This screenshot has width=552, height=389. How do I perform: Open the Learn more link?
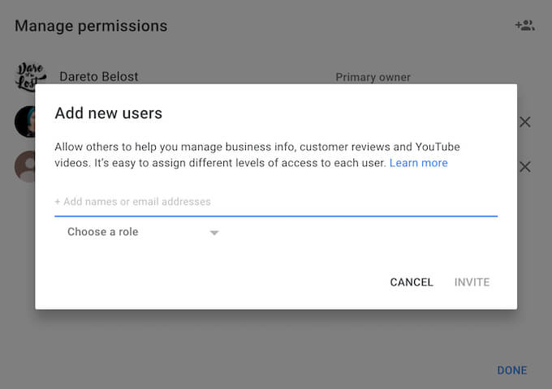(418, 163)
